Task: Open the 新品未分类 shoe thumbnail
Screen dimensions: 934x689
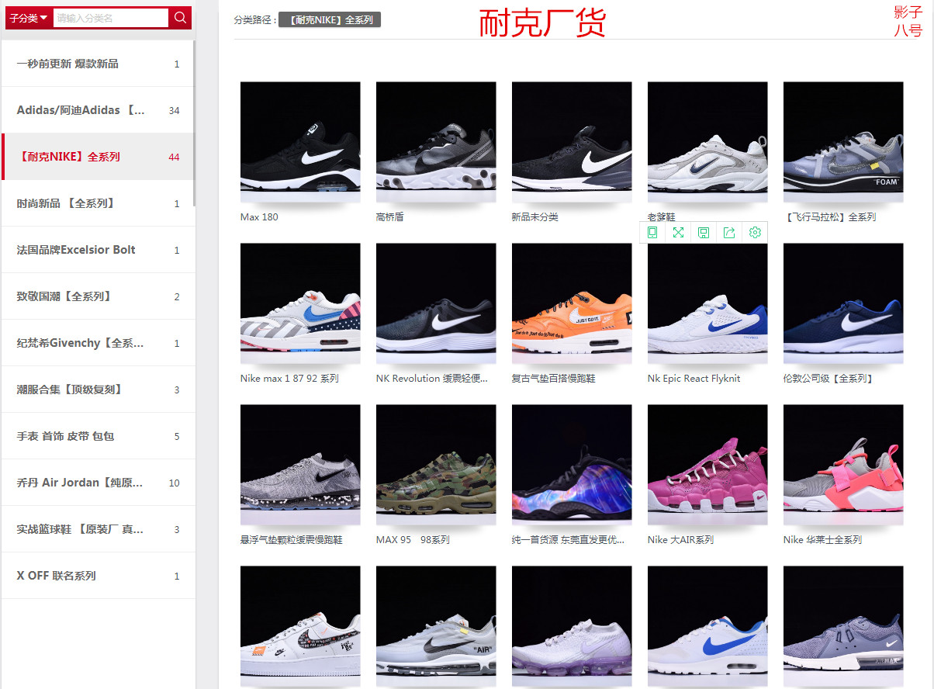Action: 572,142
